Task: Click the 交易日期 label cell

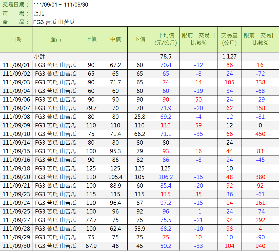Action: tap(16, 5)
